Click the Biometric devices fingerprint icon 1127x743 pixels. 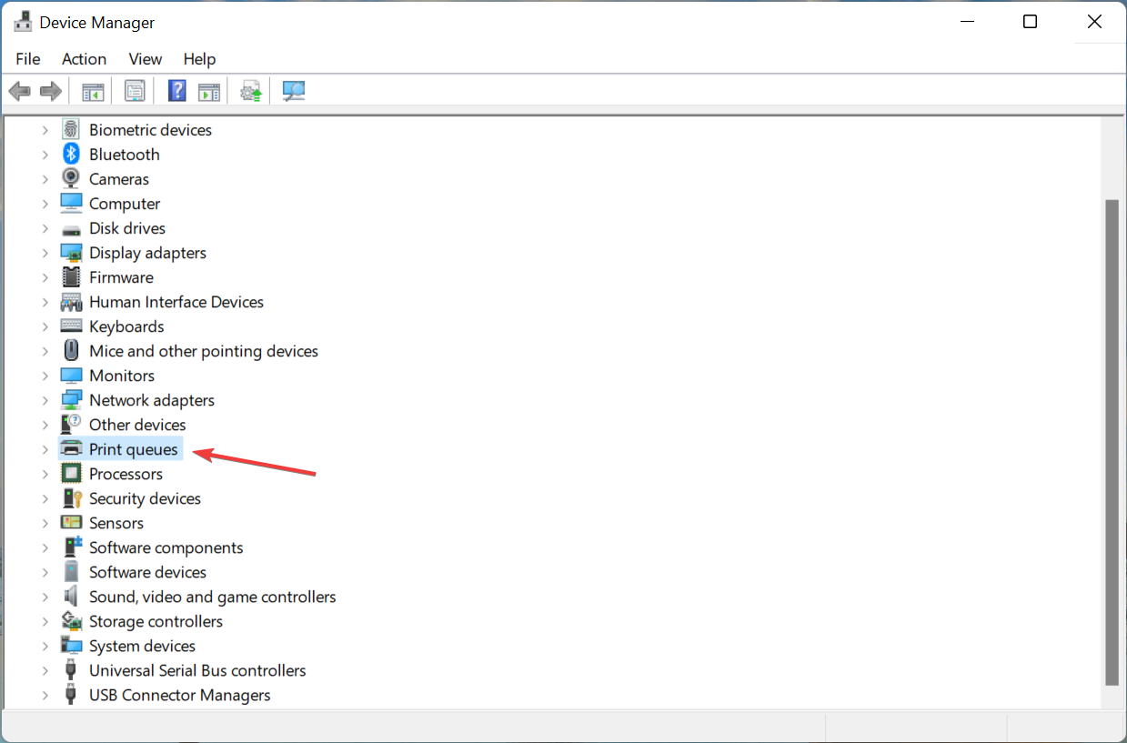[x=71, y=130]
